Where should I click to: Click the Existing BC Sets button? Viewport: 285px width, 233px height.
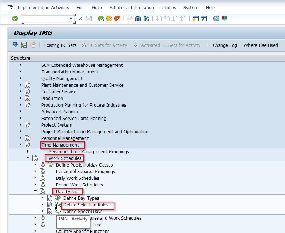tap(60, 45)
